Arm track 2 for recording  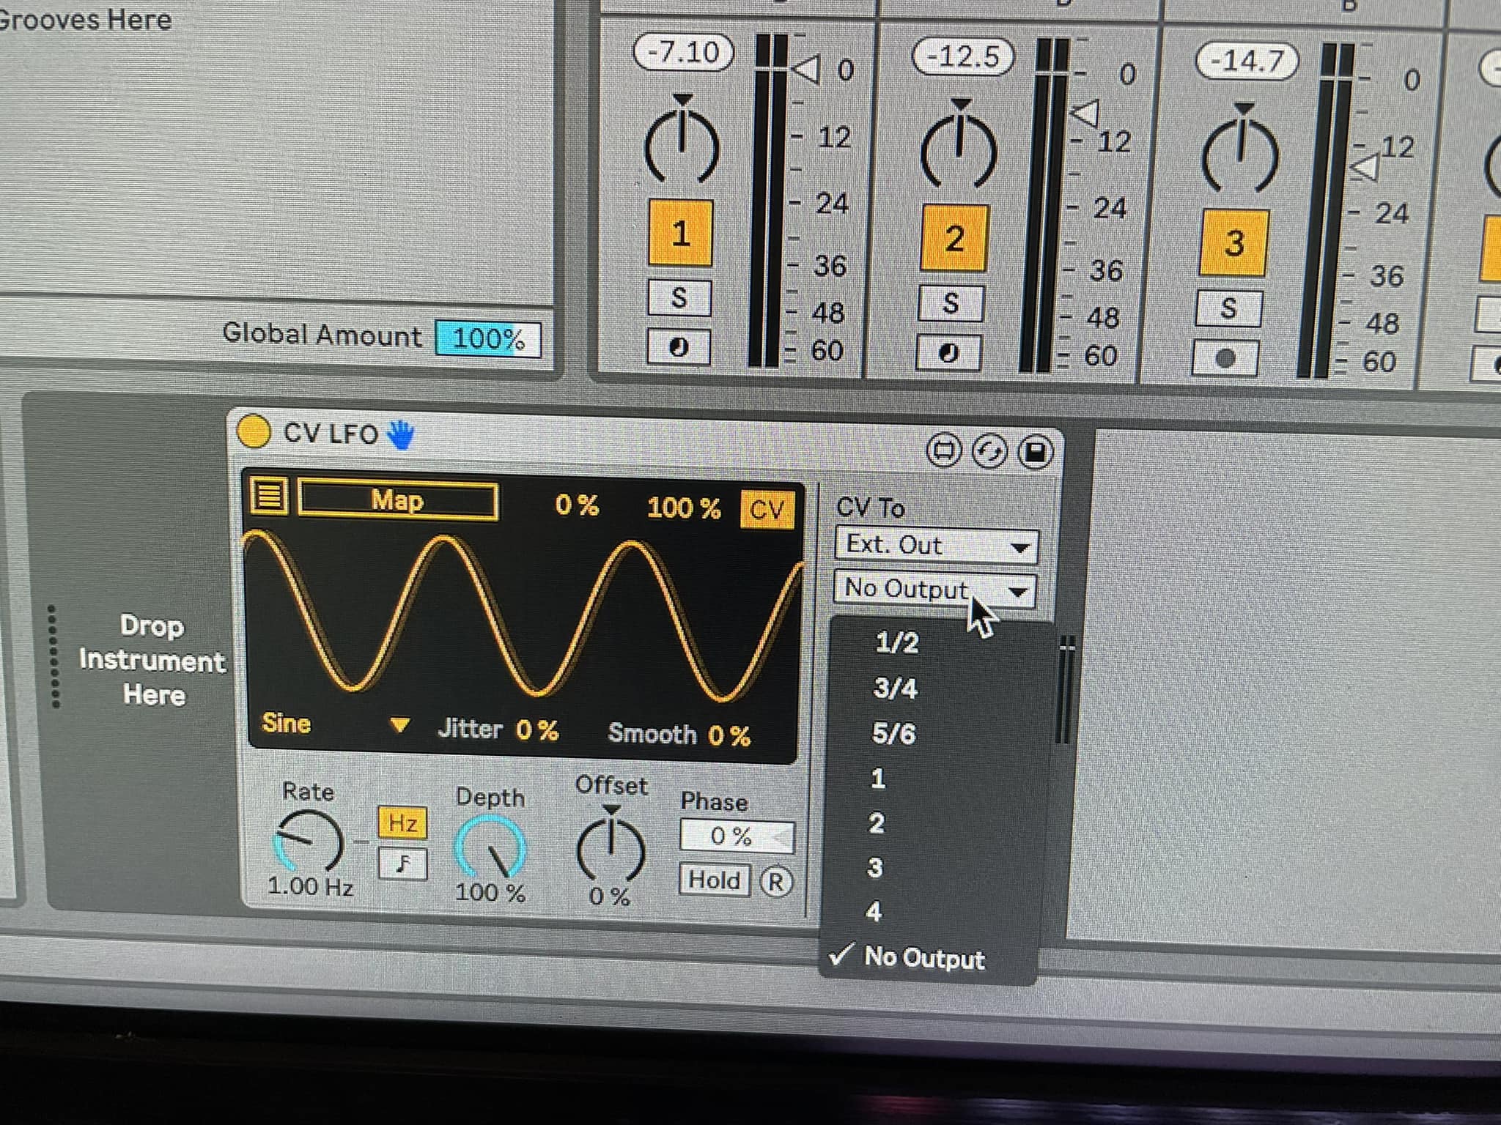click(949, 353)
